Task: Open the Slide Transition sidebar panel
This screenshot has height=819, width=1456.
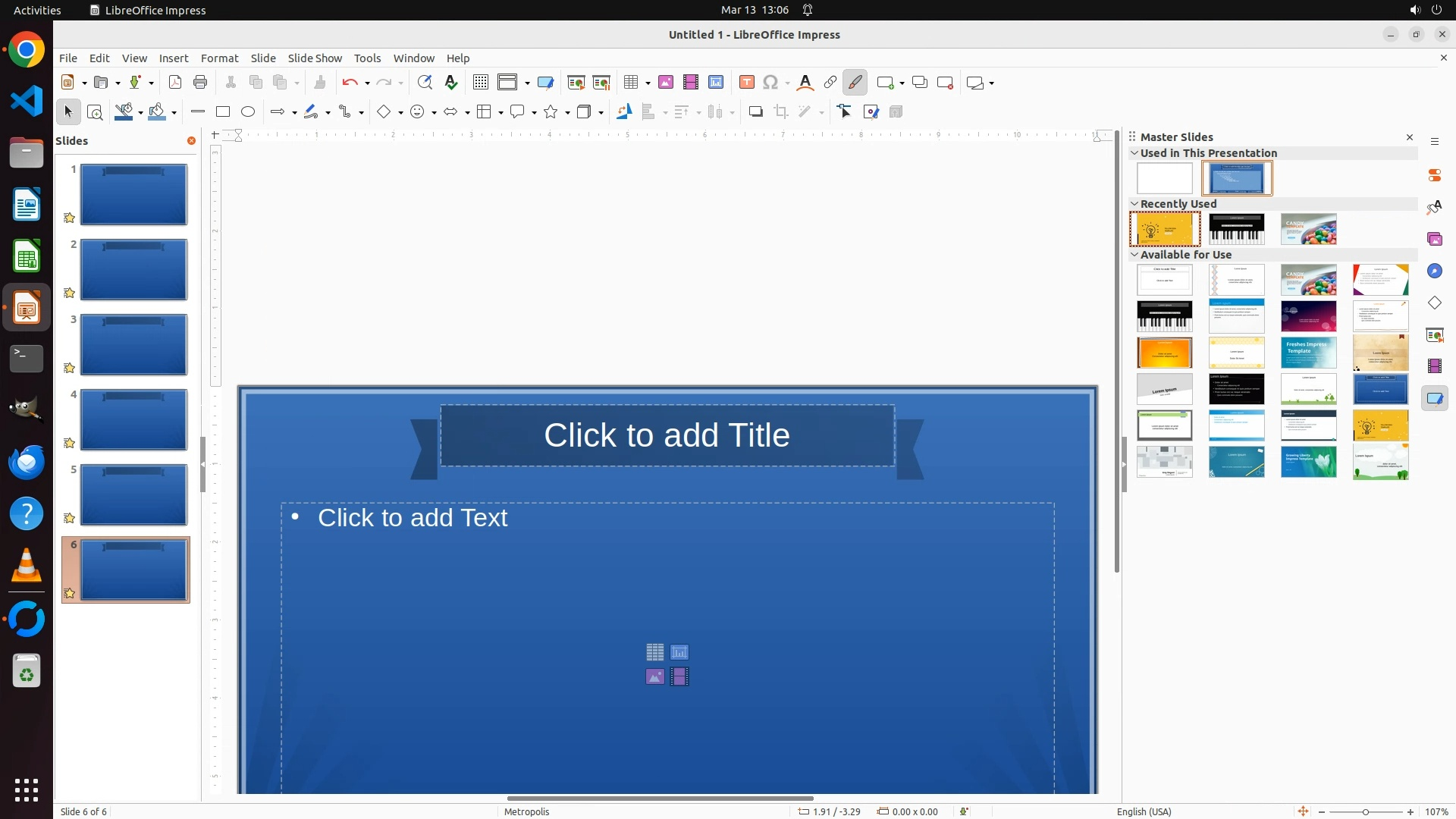Action: tap(1435, 334)
